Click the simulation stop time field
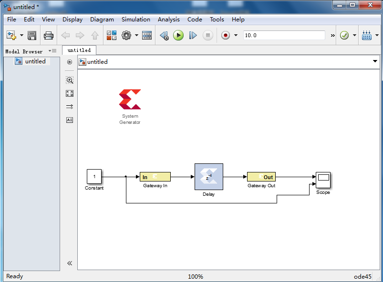Viewport: 383px width, 282px height. 284,35
